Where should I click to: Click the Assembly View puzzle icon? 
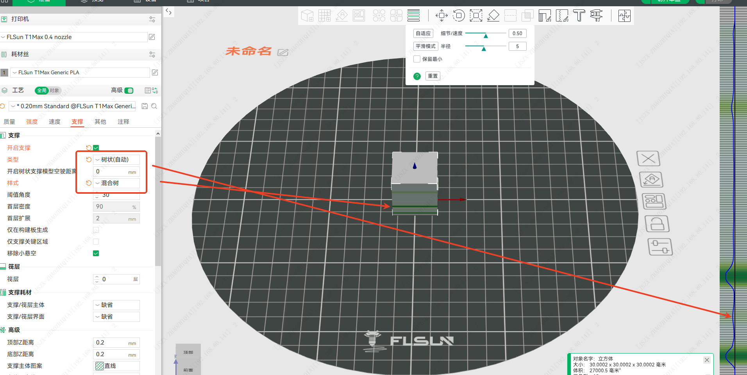[x=624, y=16]
